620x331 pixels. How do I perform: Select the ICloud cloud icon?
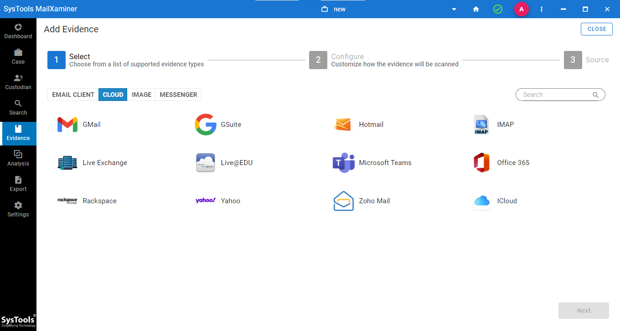tap(482, 201)
